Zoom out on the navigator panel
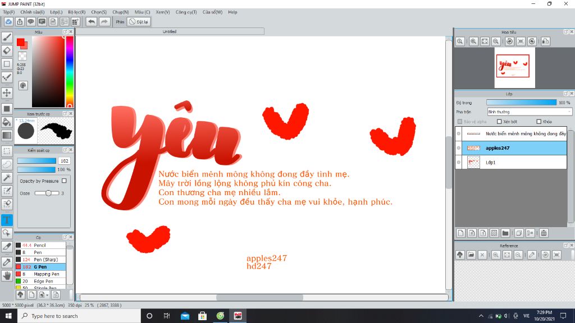 (x=496, y=41)
